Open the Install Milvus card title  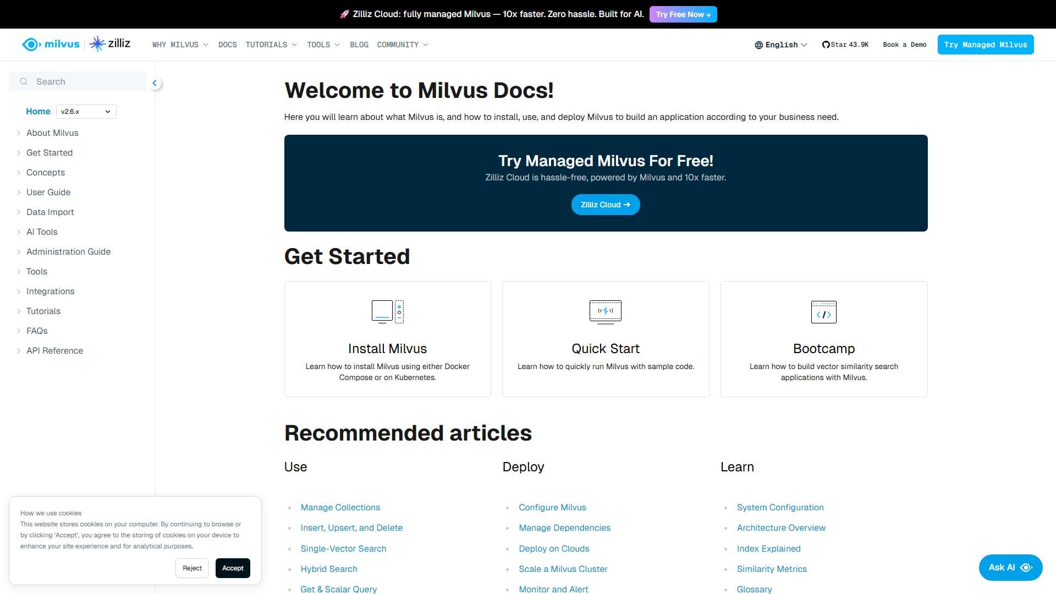pos(388,349)
